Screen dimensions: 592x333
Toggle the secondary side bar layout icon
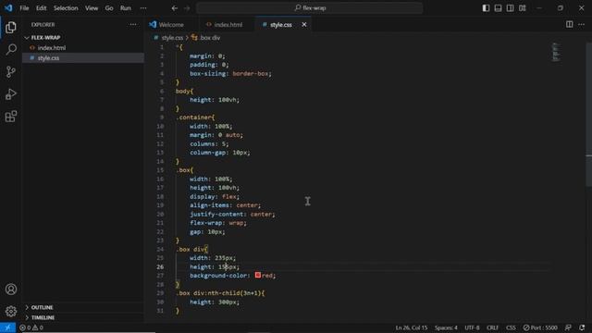pos(510,8)
